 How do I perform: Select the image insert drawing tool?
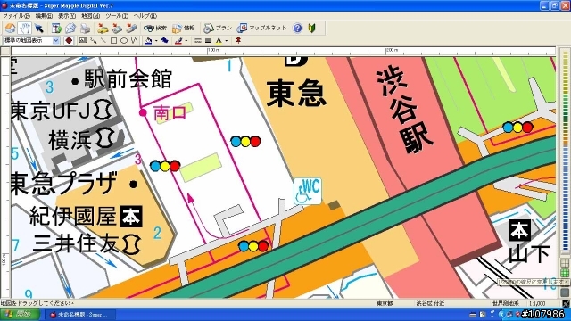(83, 40)
